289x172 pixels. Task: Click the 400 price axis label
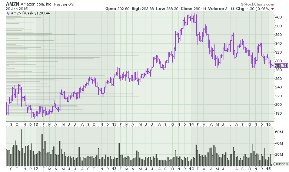[x=278, y=17]
